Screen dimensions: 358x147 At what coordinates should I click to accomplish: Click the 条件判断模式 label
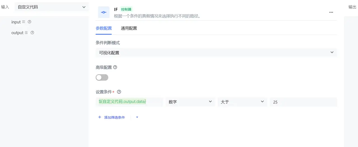pyautogui.click(x=108, y=43)
